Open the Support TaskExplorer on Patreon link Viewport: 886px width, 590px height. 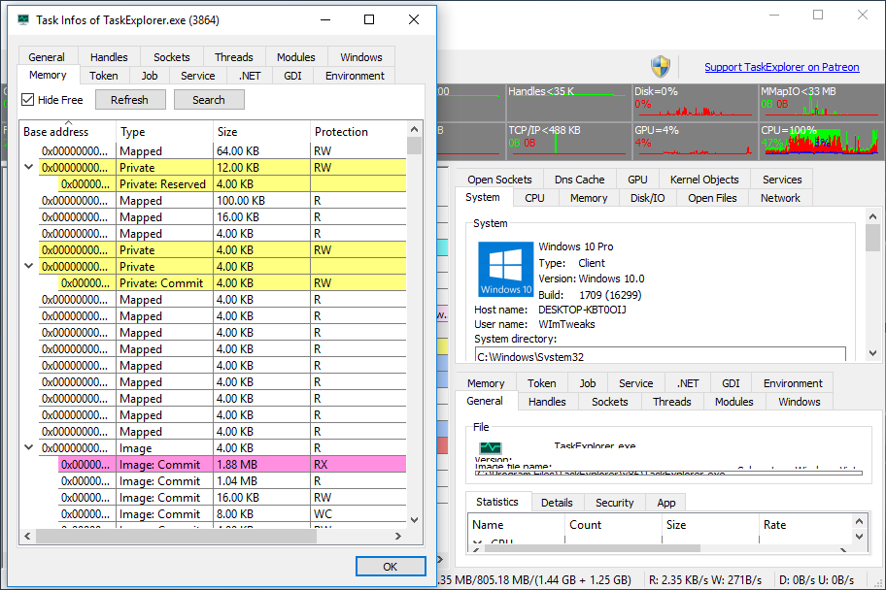pos(781,67)
